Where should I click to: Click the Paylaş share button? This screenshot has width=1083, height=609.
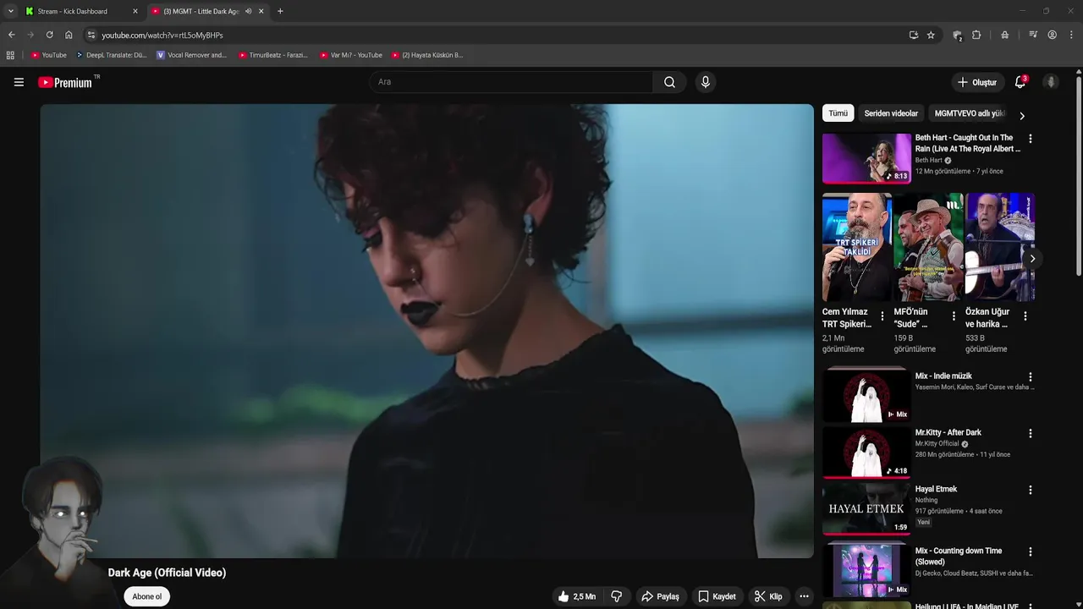tap(661, 596)
